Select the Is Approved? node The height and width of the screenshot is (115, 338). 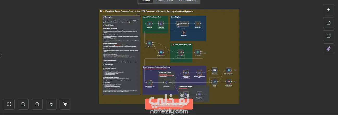point(197,52)
